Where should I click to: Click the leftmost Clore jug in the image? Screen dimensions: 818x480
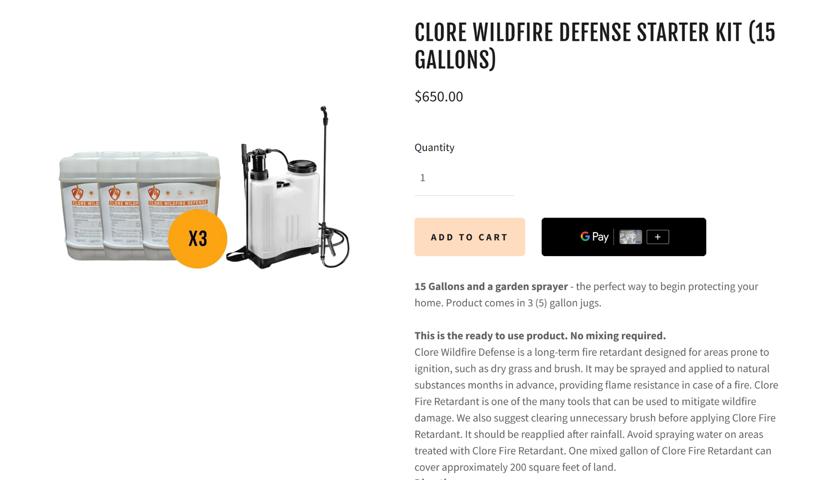pyautogui.click(x=80, y=209)
